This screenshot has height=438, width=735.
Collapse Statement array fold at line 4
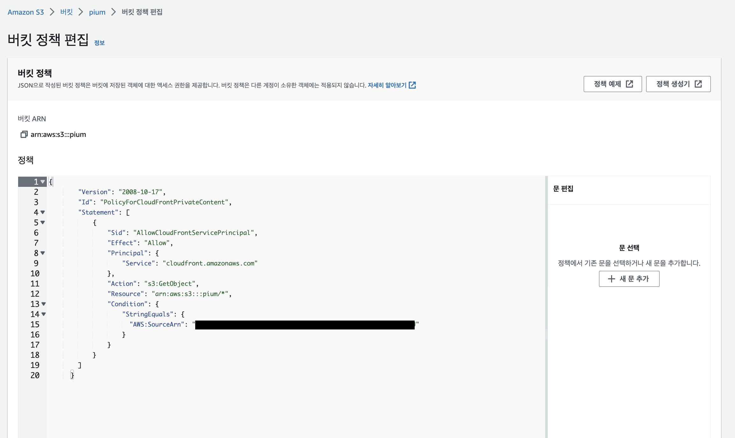(x=43, y=212)
